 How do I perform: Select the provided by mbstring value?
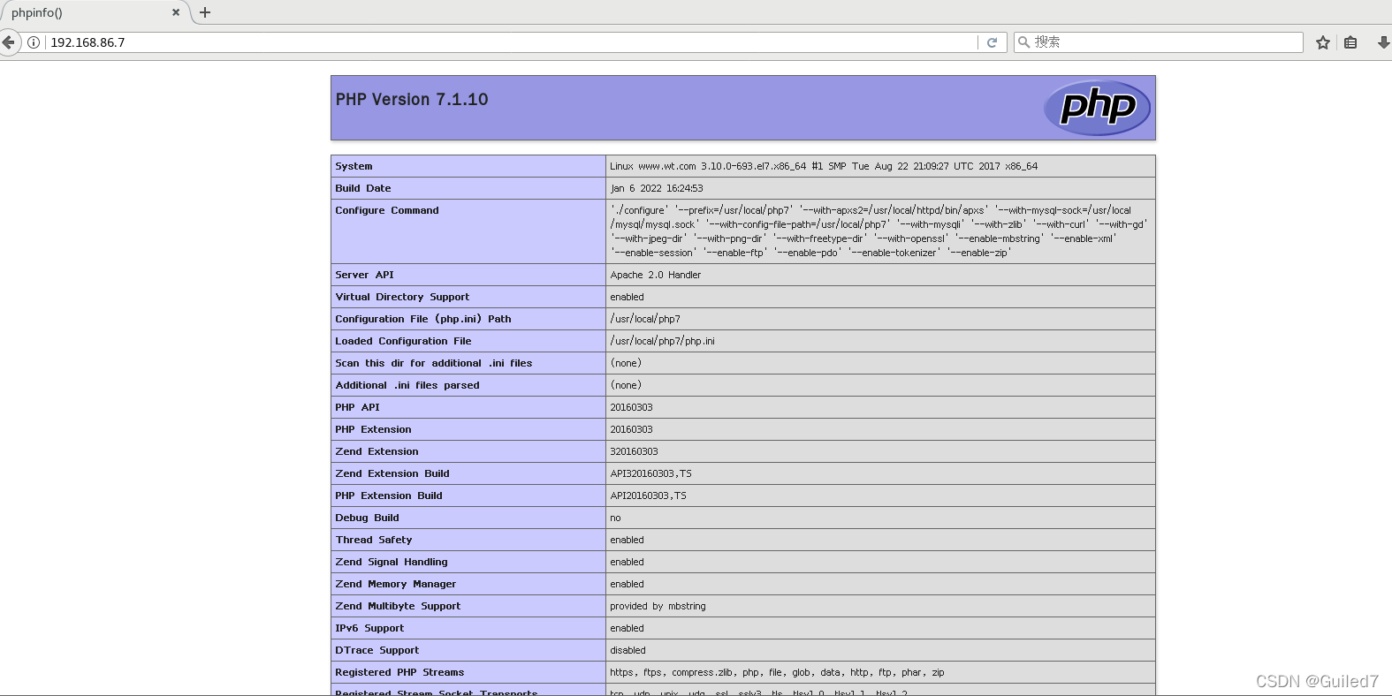(x=658, y=606)
